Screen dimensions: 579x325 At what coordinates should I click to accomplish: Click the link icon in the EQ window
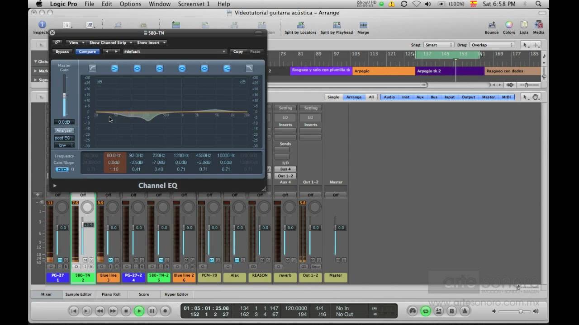57,42
